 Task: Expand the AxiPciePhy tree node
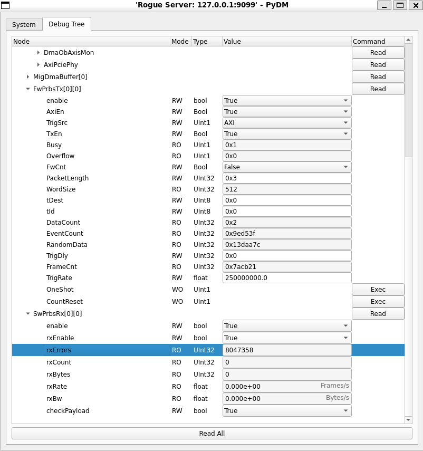pyautogui.click(x=39, y=65)
